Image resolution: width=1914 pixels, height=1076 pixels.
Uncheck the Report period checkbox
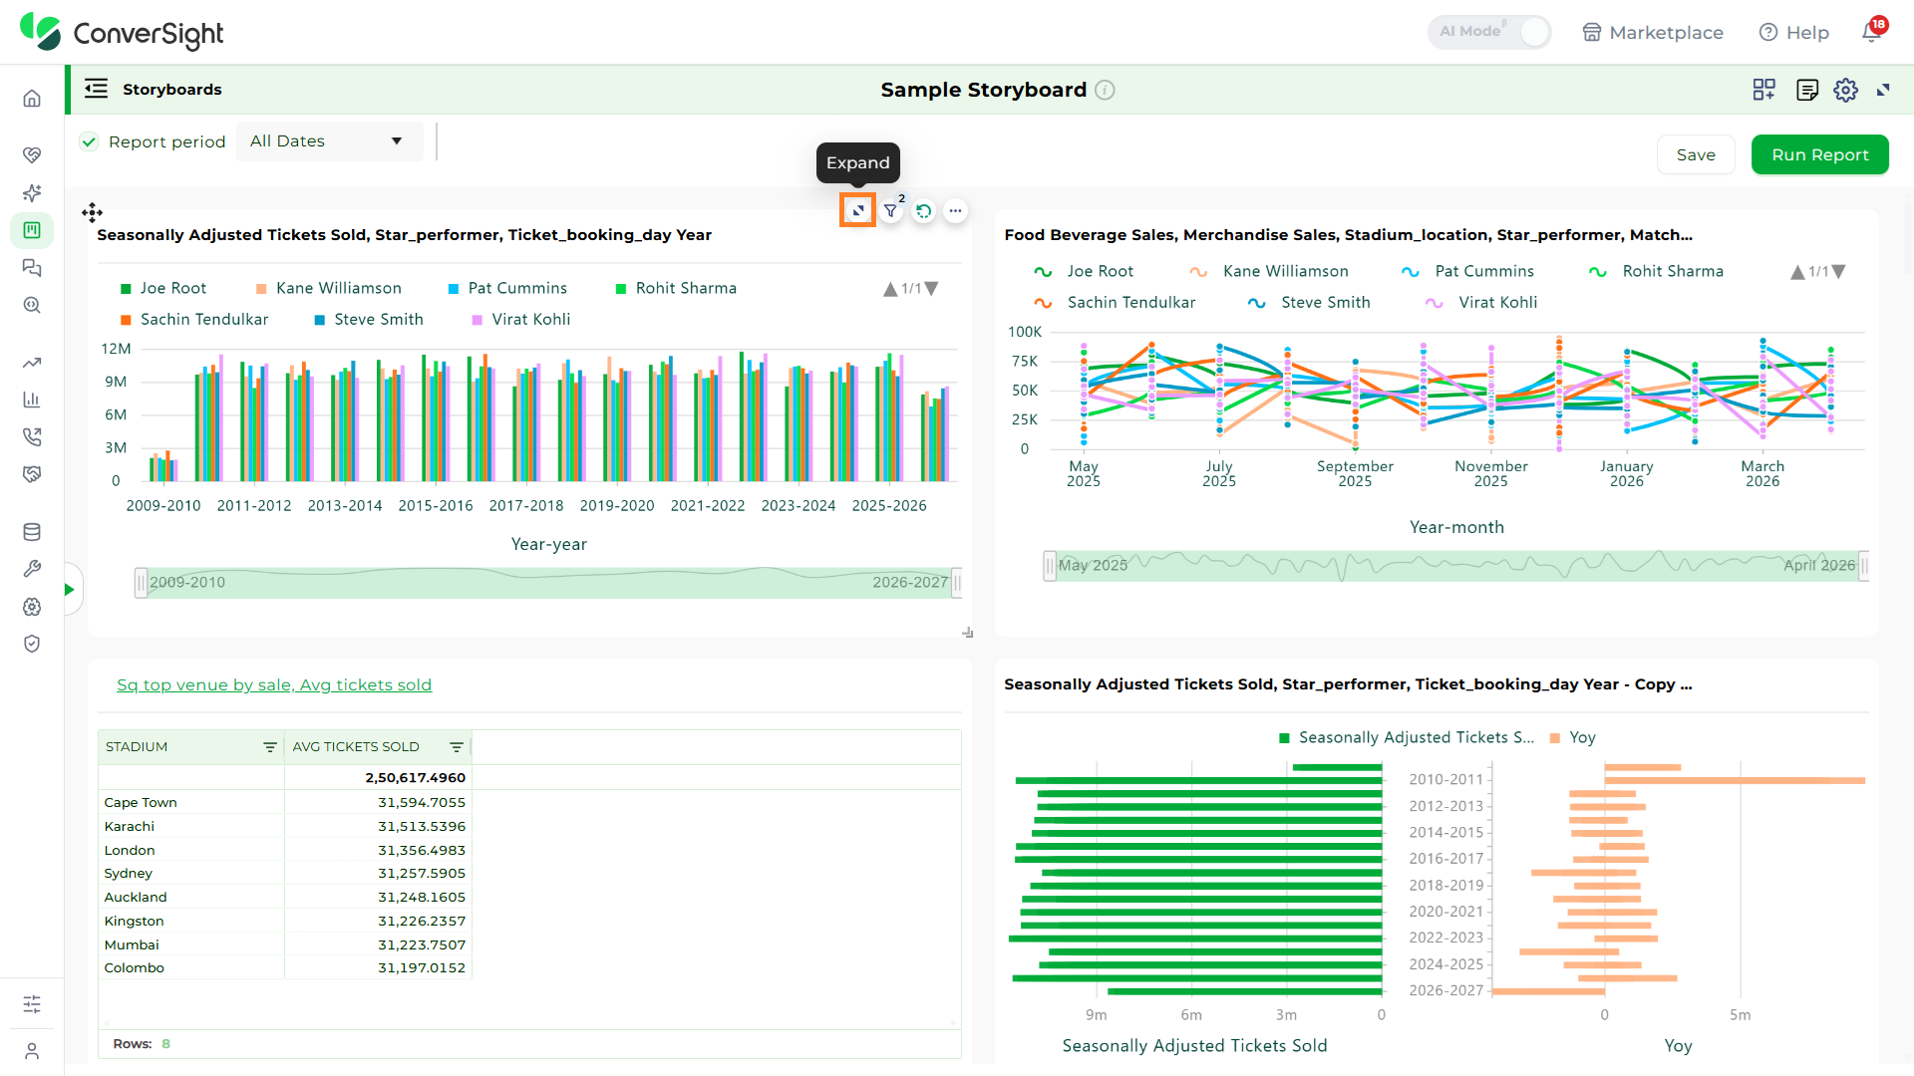[90, 141]
